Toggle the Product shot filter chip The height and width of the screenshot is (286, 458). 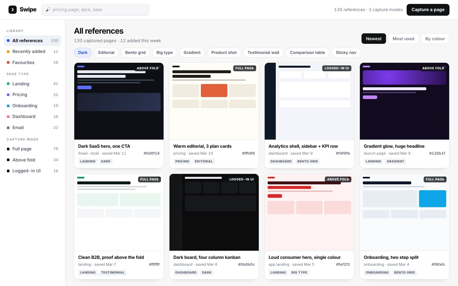pyautogui.click(x=224, y=53)
